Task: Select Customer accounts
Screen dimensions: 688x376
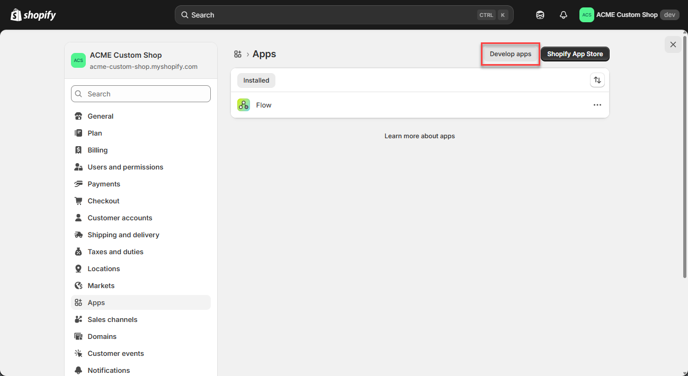Action: 141,218
